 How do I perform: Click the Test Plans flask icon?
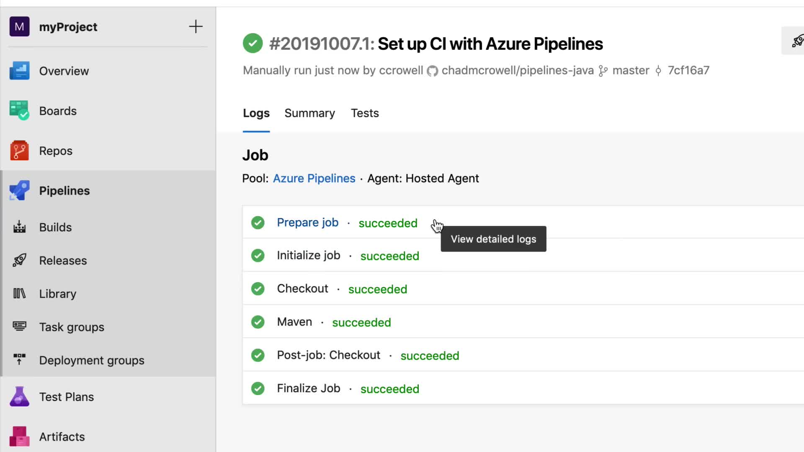[x=19, y=397]
